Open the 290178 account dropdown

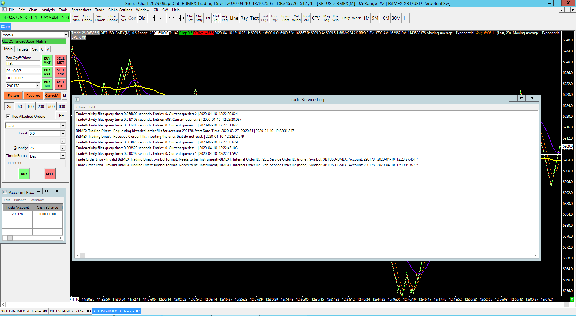click(37, 86)
